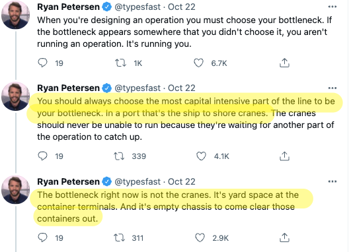Open @typesfast handle on second tweet
The image size is (351, 252).
pos(137,88)
